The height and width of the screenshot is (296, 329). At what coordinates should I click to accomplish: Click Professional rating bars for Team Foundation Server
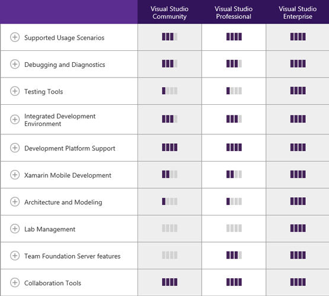pos(234,255)
